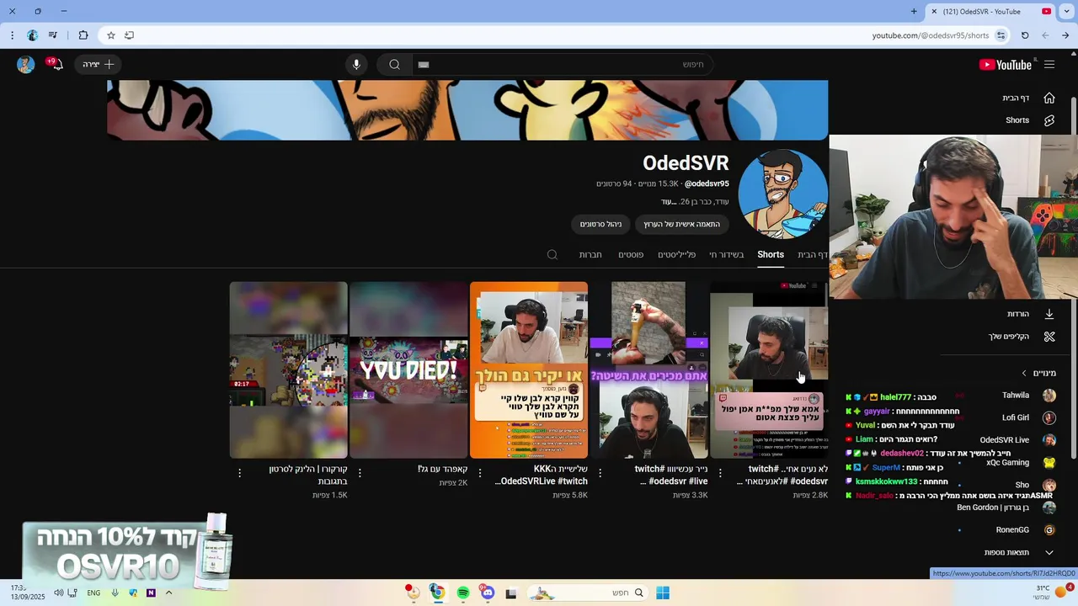Click the קאפהד עם גז!? short title
Screen dimensions: 1078x606
point(442,469)
